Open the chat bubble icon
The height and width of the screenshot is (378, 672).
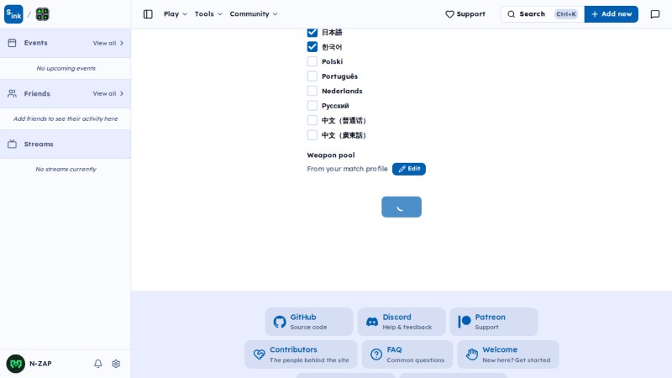pyautogui.click(x=655, y=14)
